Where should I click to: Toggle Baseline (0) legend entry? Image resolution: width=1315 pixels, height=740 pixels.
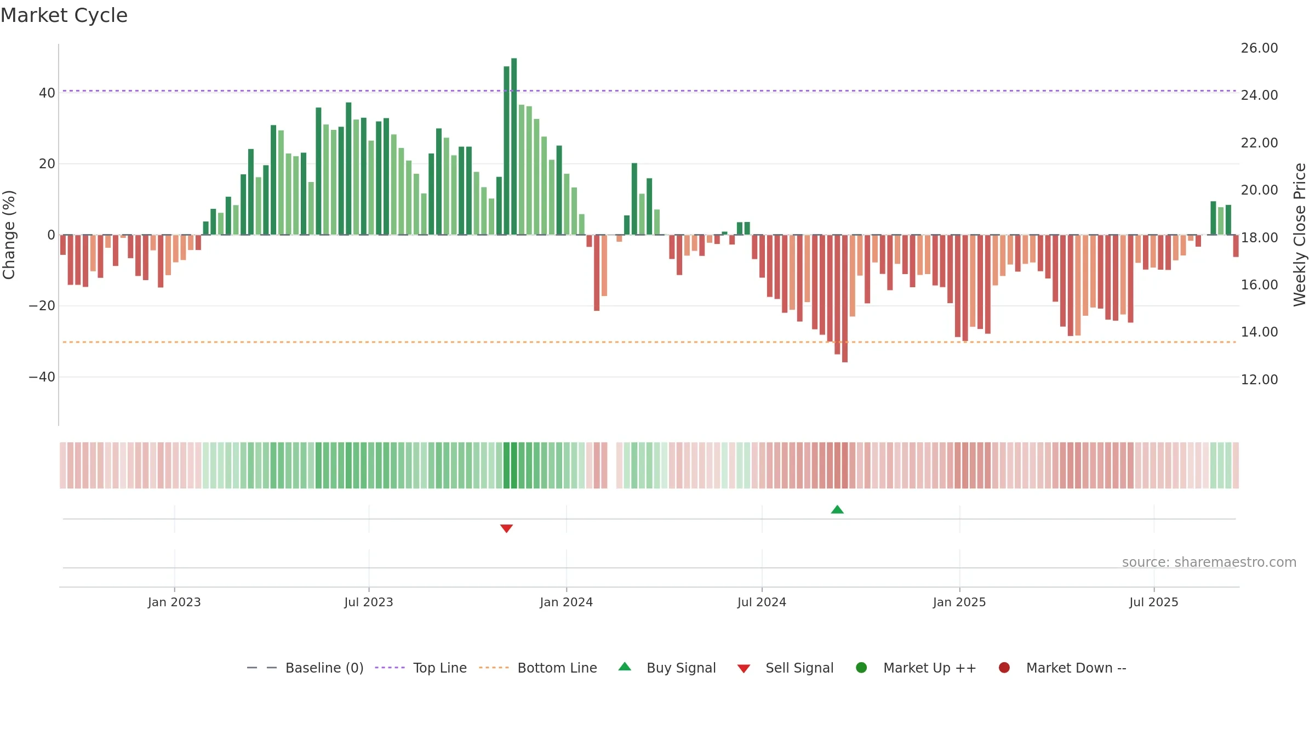pyautogui.click(x=305, y=668)
